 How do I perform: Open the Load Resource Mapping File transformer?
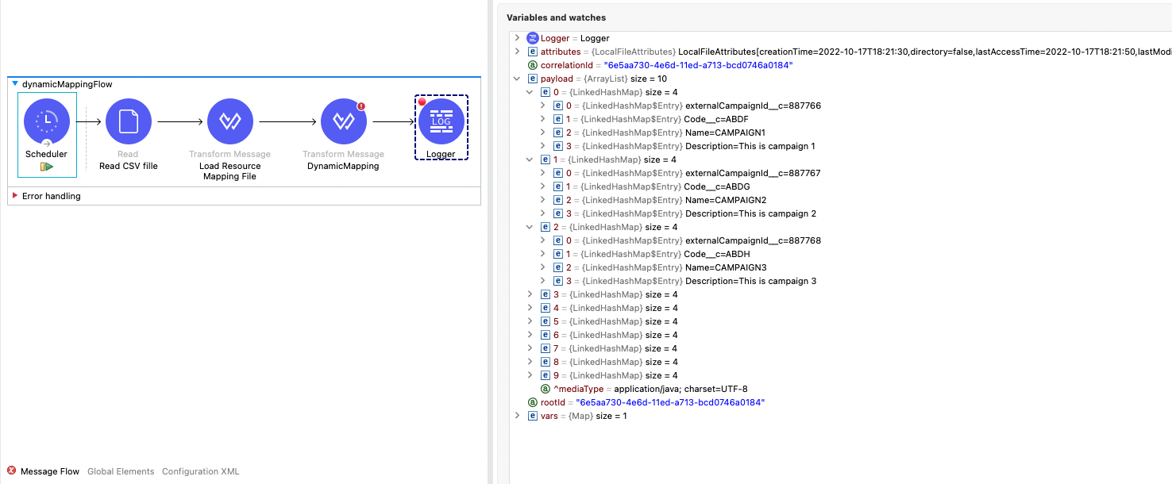229,121
